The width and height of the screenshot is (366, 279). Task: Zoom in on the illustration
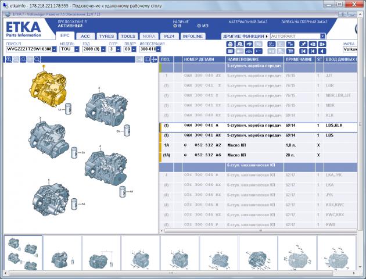pos(9,59)
